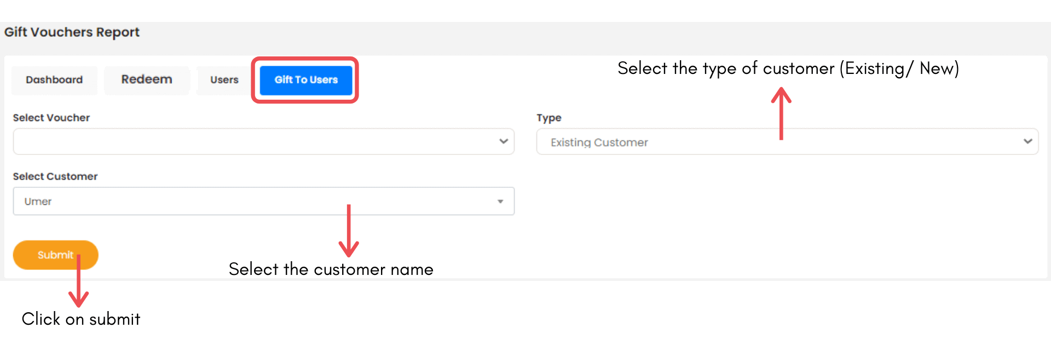This screenshot has height=339, width=1051.
Task: Switch to the Redeem tab
Action: point(146,80)
